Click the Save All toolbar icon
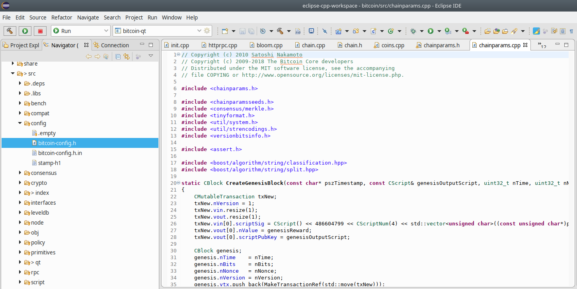577x289 pixels. coord(251,31)
